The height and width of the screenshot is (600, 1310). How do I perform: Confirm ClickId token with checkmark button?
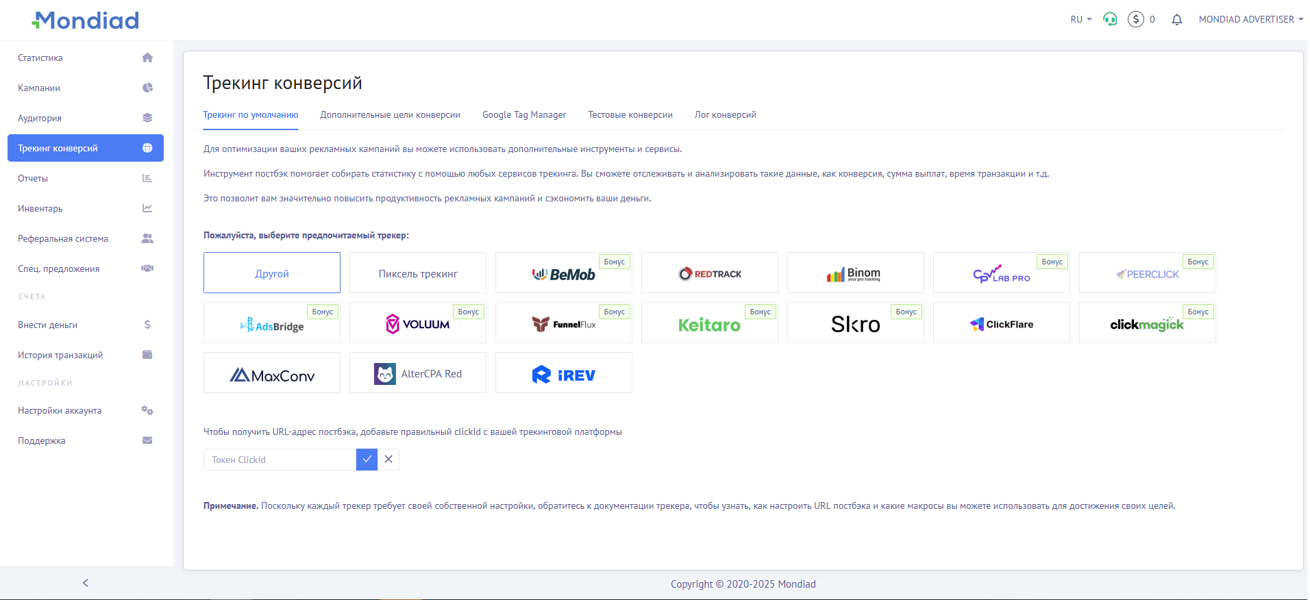point(367,460)
